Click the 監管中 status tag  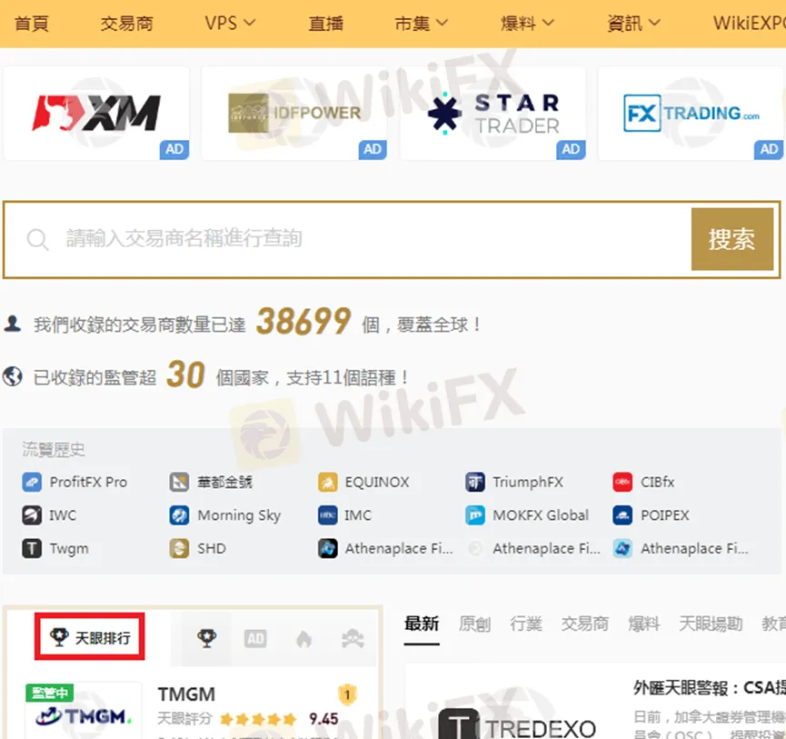[50, 693]
